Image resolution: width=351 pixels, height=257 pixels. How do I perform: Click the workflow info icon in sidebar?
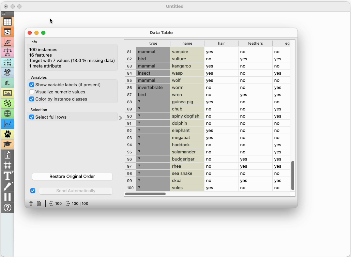(x=7, y=155)
